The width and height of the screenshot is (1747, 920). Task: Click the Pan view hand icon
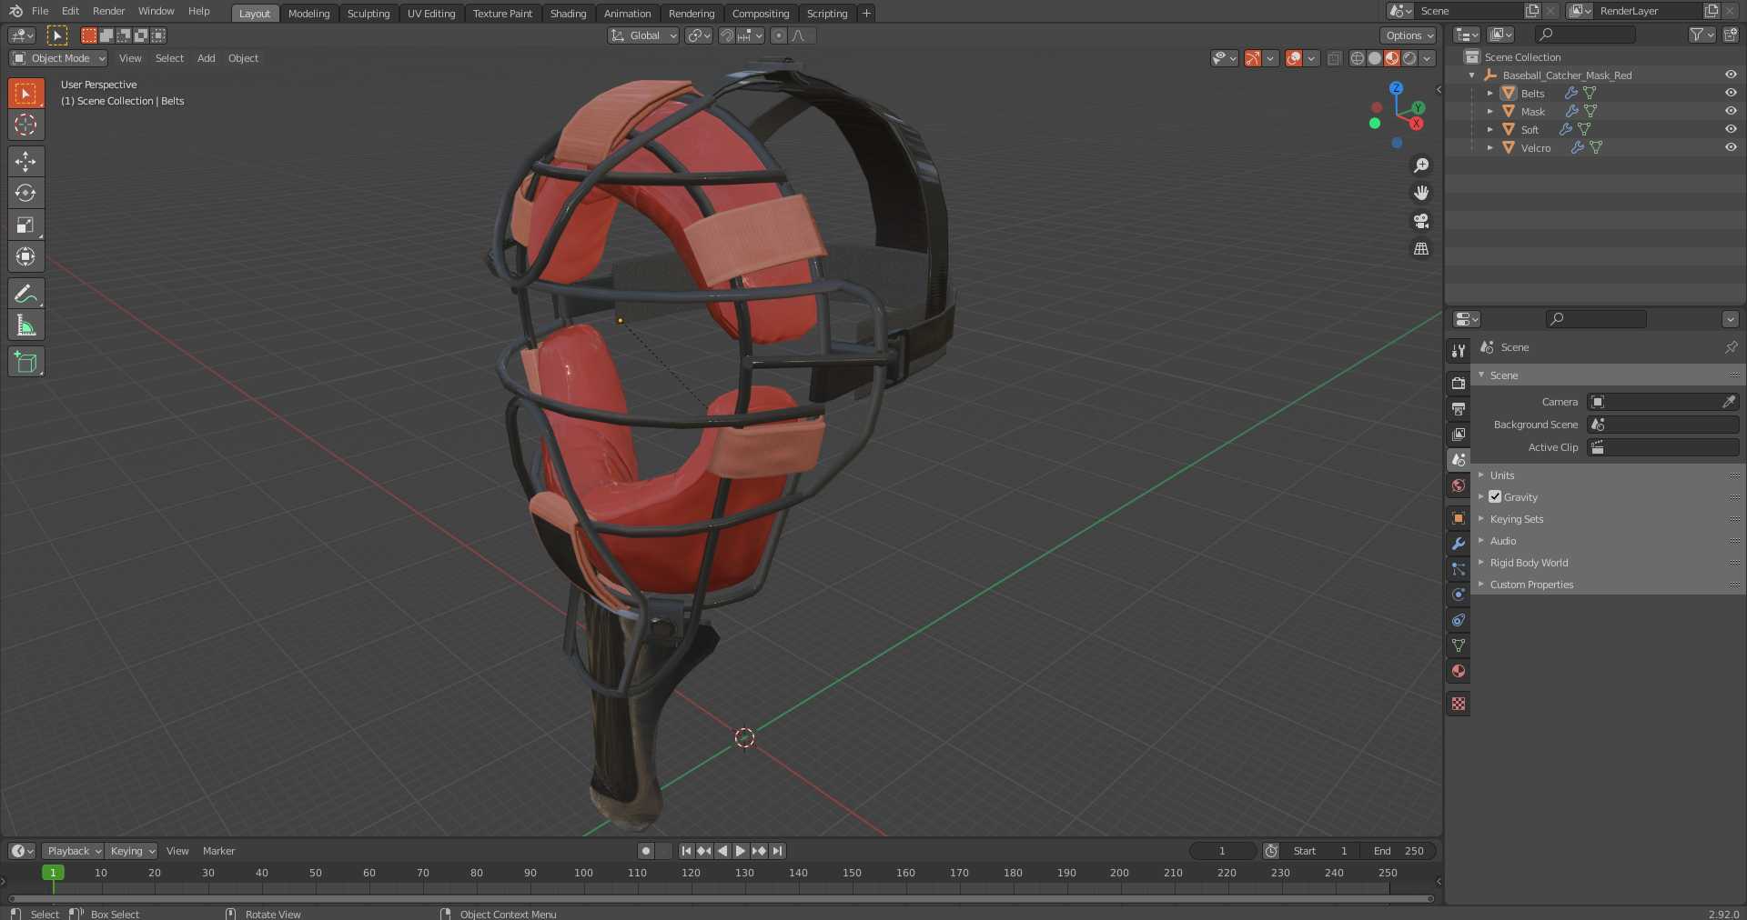coord(1421,193)
